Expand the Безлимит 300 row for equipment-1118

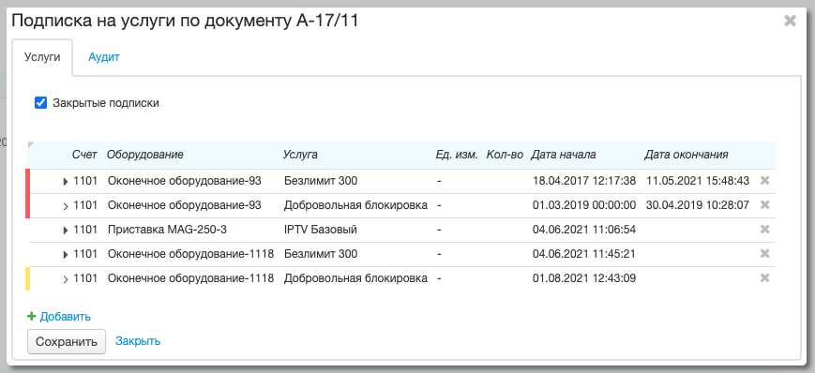tap(66, 255)
